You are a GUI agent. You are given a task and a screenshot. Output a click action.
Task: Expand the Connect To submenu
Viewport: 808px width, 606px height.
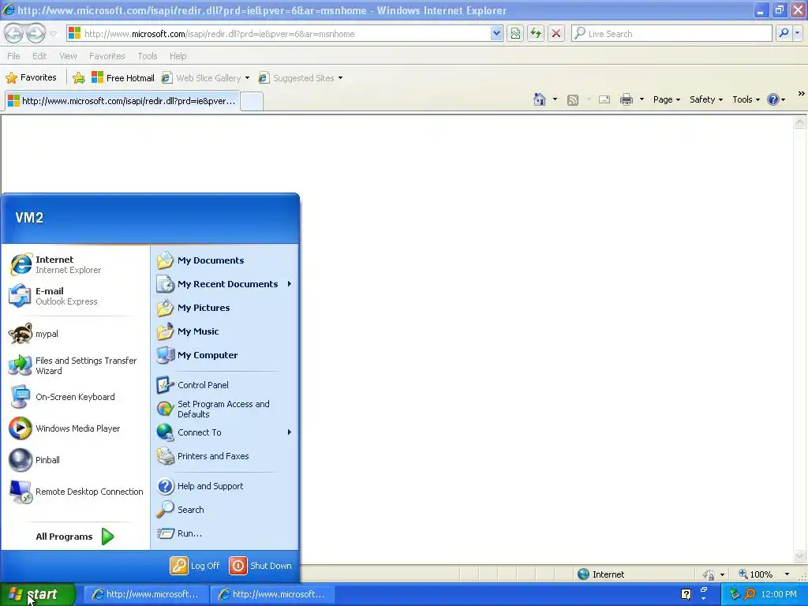click(290, 432)
